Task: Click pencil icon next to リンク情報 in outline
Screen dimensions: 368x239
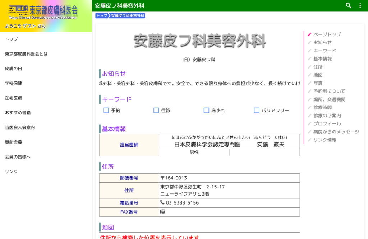Action: click(309, 140)
